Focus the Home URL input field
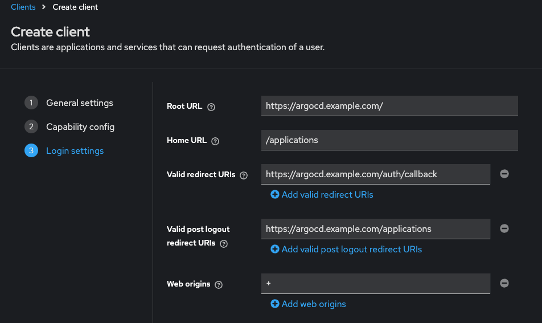This screenshot has width=542, height=323. [389, 140]
